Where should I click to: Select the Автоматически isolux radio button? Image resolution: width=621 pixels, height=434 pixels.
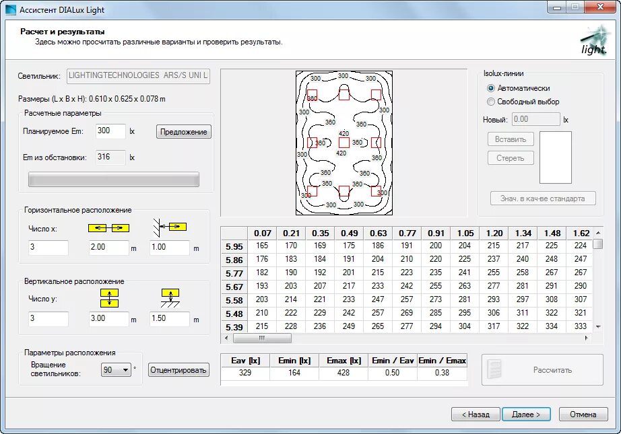[491, 88]
